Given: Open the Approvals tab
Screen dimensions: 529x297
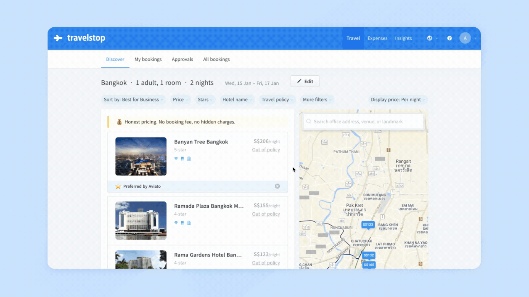Looking at the screenshot, I should pyautogui.click(x=182, y=59).
